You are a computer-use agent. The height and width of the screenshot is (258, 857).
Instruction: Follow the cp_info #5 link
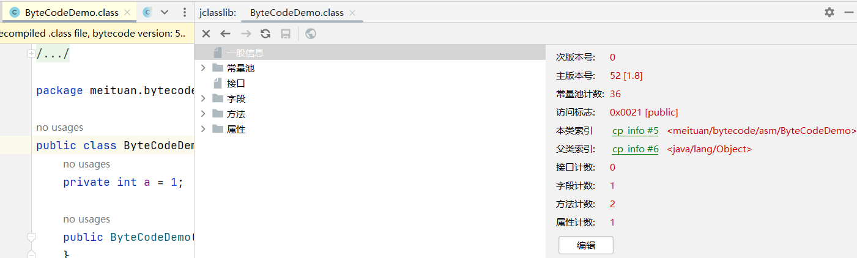[635, 131]
